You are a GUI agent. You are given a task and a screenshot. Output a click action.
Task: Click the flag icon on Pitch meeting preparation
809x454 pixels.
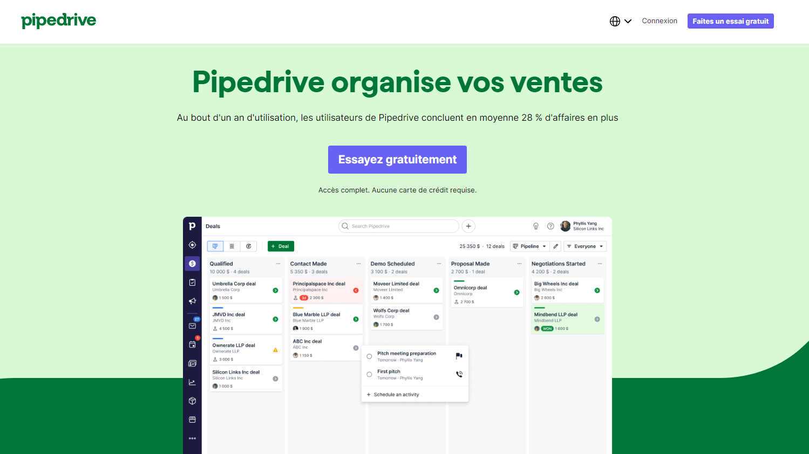pos(459,356)
